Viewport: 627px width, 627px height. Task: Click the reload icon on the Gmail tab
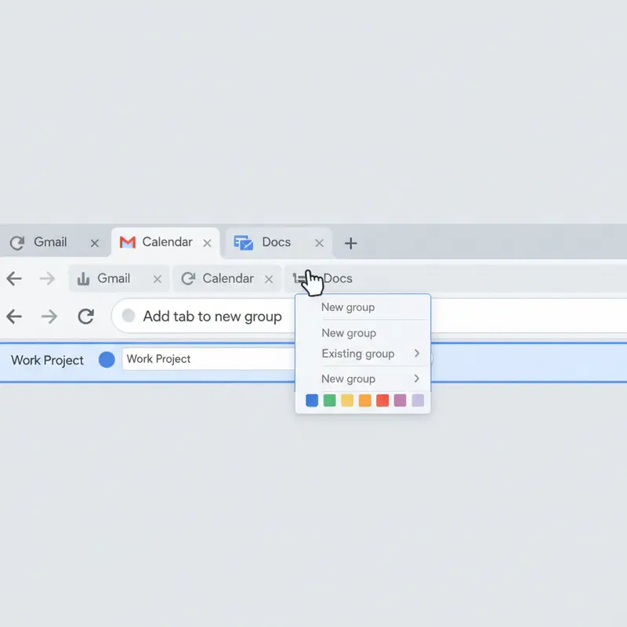pyautogui.click(x=16, y=242)
